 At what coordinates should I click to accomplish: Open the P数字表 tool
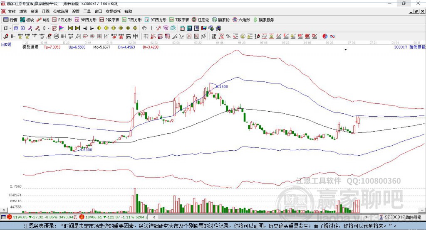pos(109,20)
